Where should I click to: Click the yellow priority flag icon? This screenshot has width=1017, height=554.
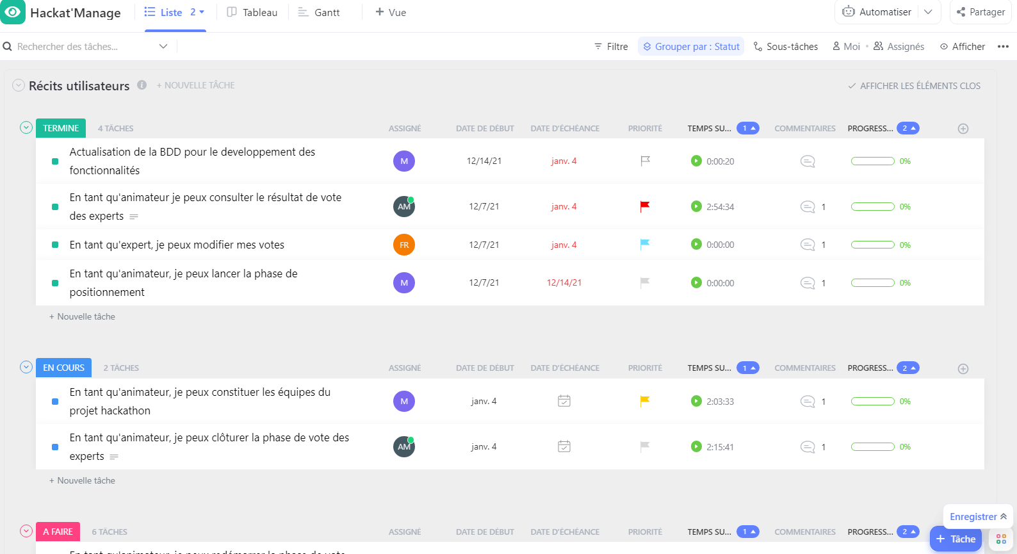[645, 401]
